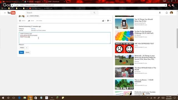Open ARE YOU DEPRESSED TEST video title
The image size is (178, 100).
[x=144, y=44]
